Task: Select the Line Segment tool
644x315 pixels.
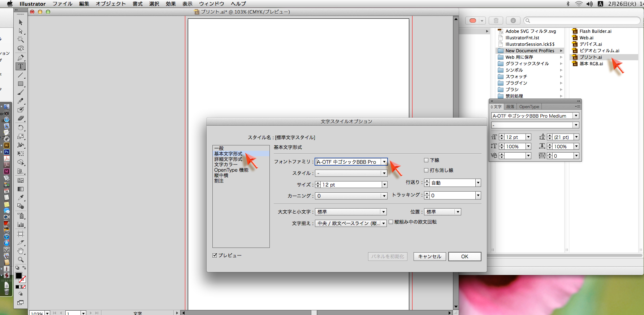Action: (21, 75)
